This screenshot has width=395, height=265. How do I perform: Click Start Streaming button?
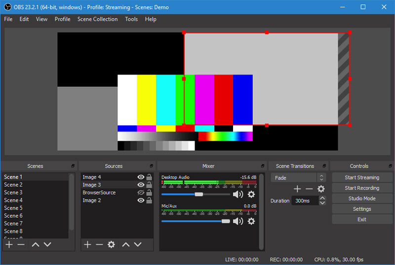tap(362, 178)
